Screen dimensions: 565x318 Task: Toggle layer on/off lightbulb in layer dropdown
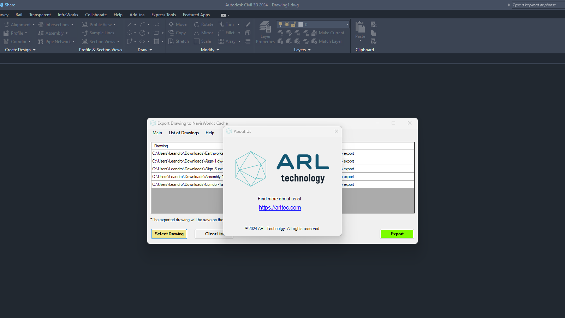[280, 24]
